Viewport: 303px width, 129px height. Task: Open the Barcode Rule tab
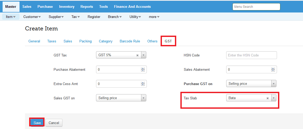[130, 41]
